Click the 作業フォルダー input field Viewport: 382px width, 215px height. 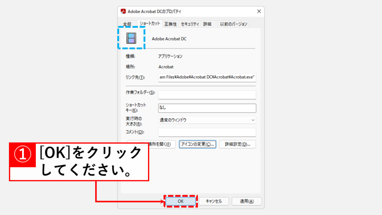coord(207,94)
